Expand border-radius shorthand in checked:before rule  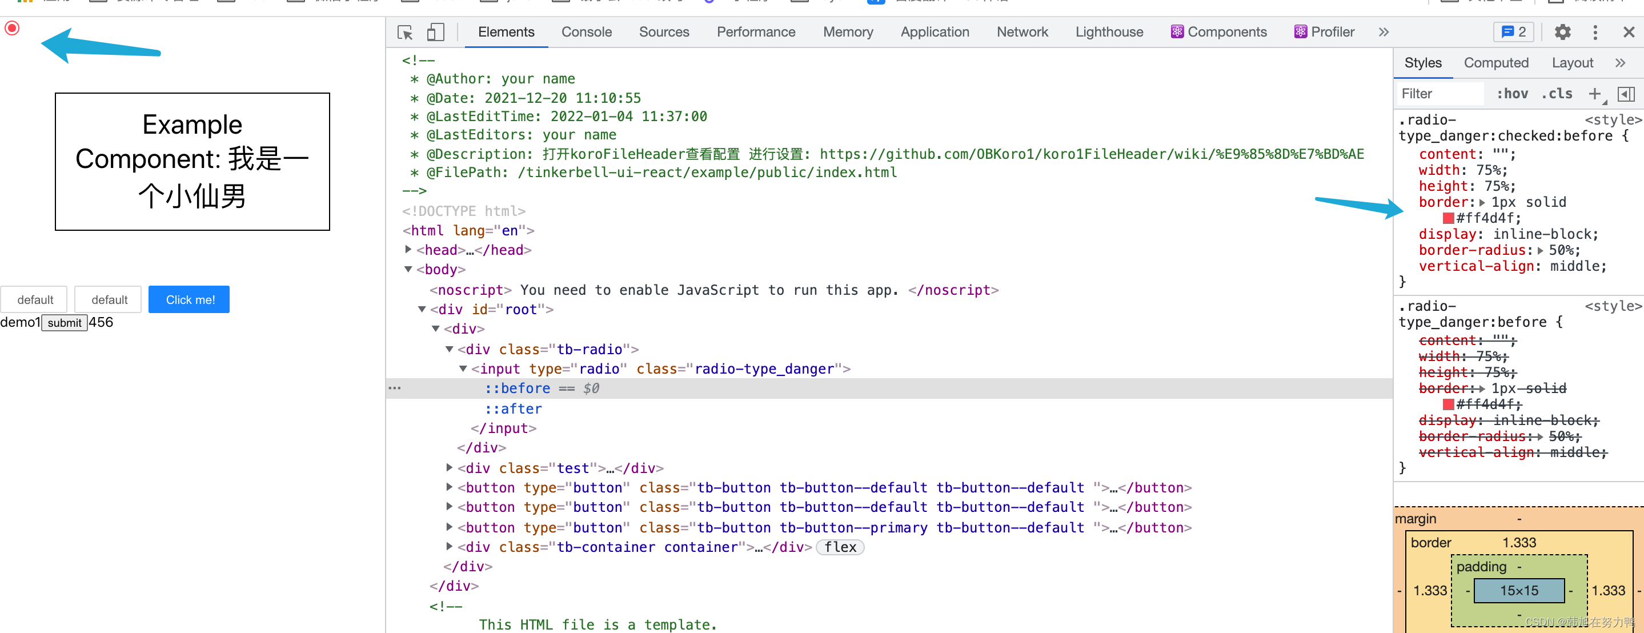(1540, 251)
